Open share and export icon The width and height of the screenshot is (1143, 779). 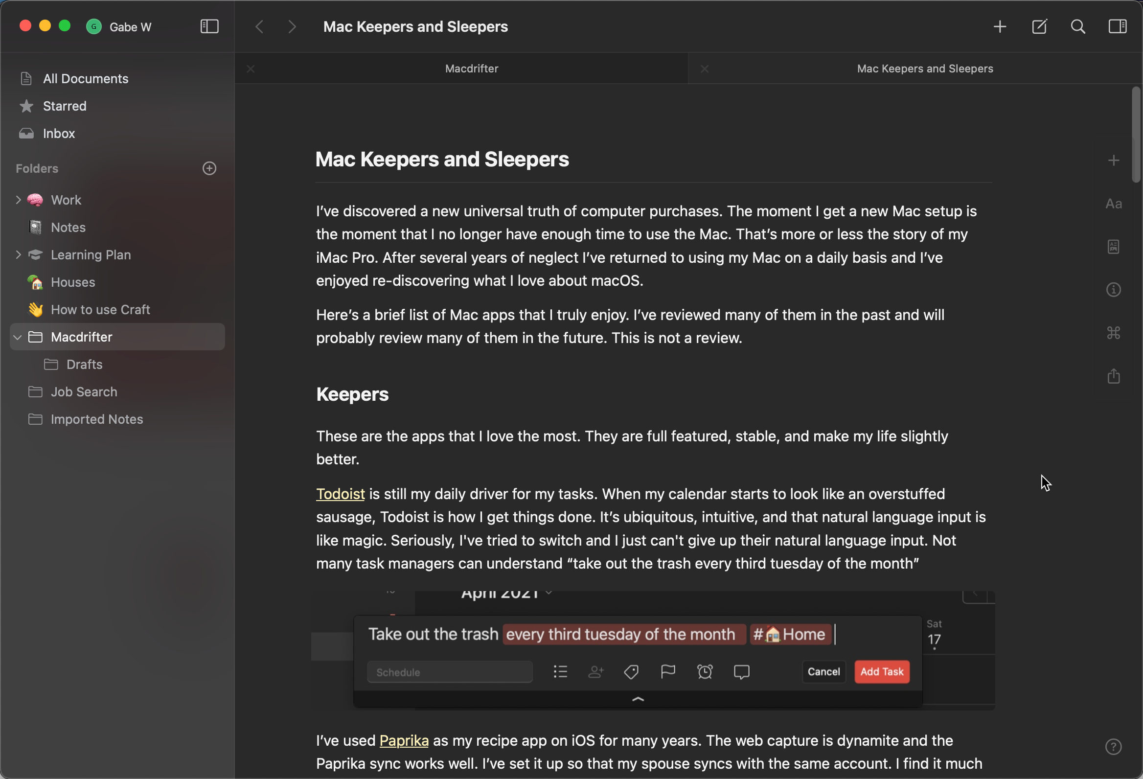(x=1114, y=376)
